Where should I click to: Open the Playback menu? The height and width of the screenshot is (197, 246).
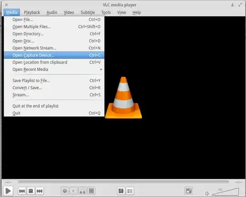tap(32, 12)
